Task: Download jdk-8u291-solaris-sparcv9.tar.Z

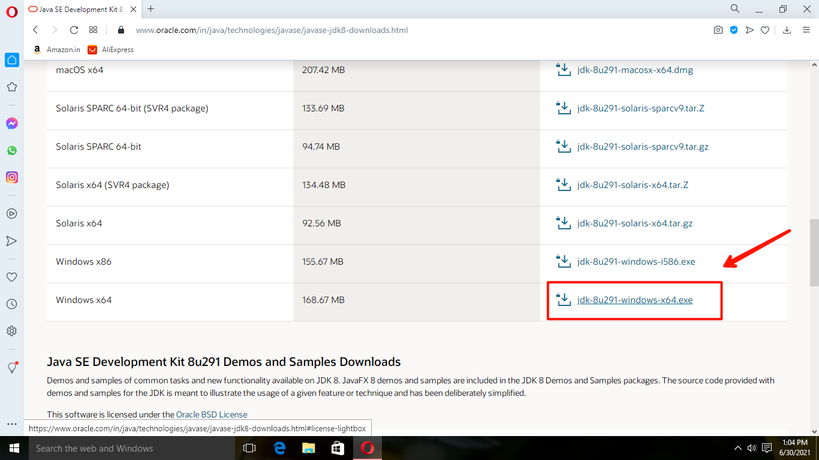Action: pyautogui.click(x=640, y=108)
